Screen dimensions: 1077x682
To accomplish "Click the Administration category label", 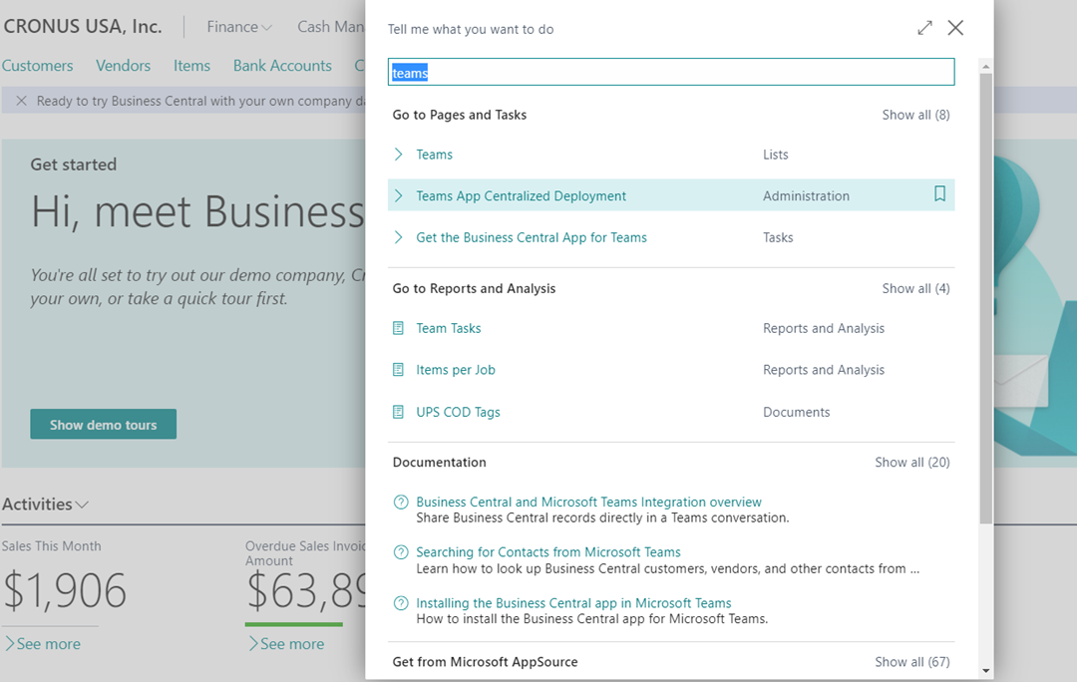I will tap(806, 195).
